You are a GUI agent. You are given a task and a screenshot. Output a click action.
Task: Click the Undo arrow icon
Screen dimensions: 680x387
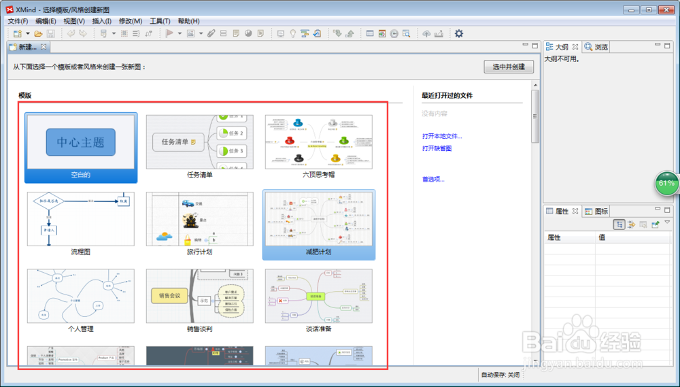pyautogui.click(x=71, y=33)
